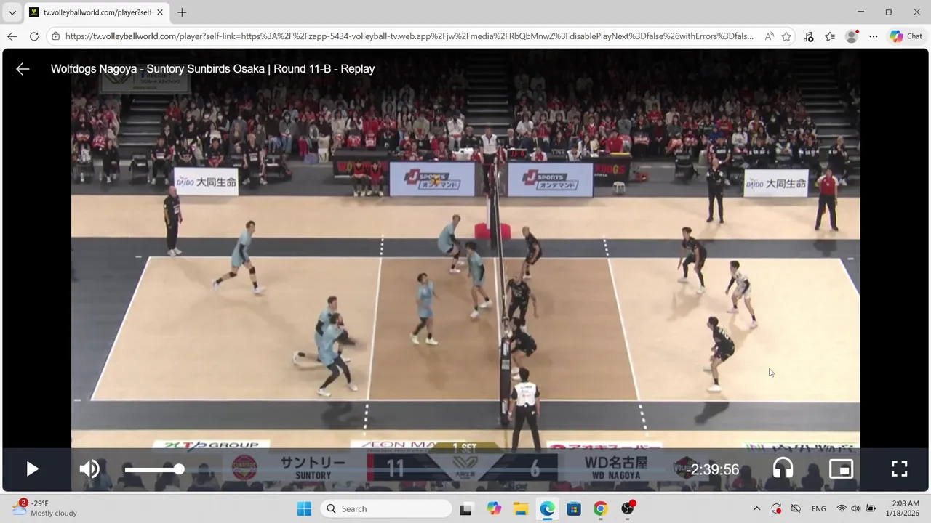
Task: Select the tv.volleyballworld.com tab
Action: pos(96,12)
